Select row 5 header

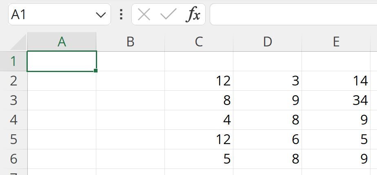tap(13, 139)
